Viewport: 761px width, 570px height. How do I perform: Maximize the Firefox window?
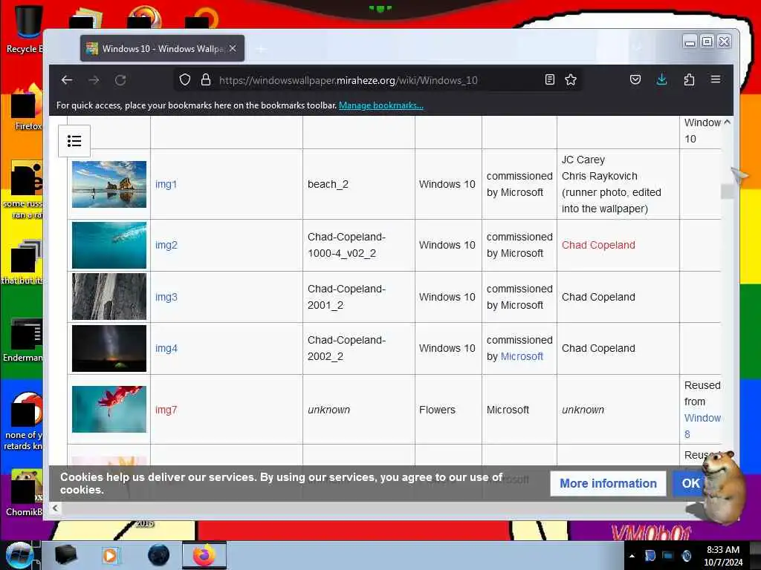[x=707, y=42]
